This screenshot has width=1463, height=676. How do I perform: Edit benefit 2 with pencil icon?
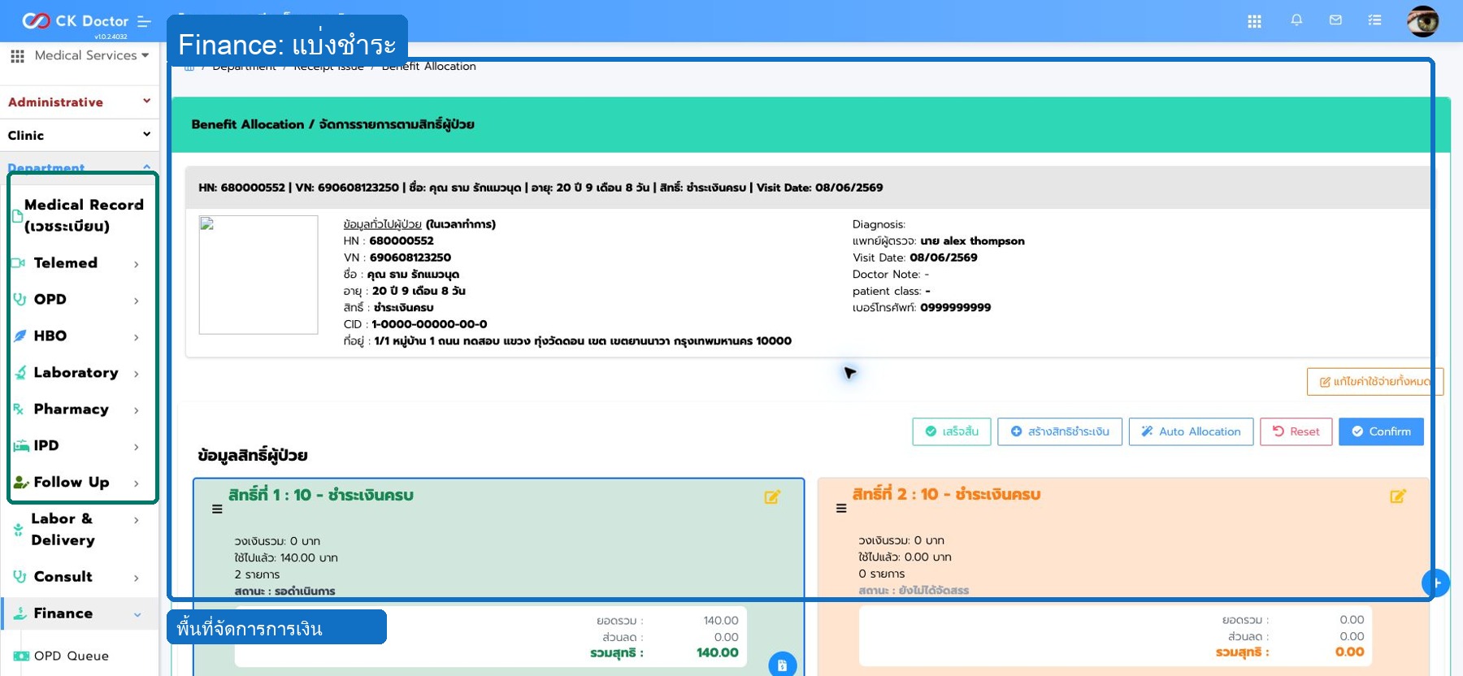click(x=1398, y=496)
